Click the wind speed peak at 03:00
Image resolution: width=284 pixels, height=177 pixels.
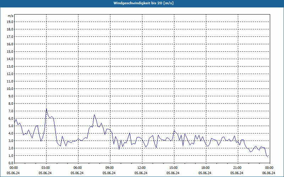(x=47, y=109)
